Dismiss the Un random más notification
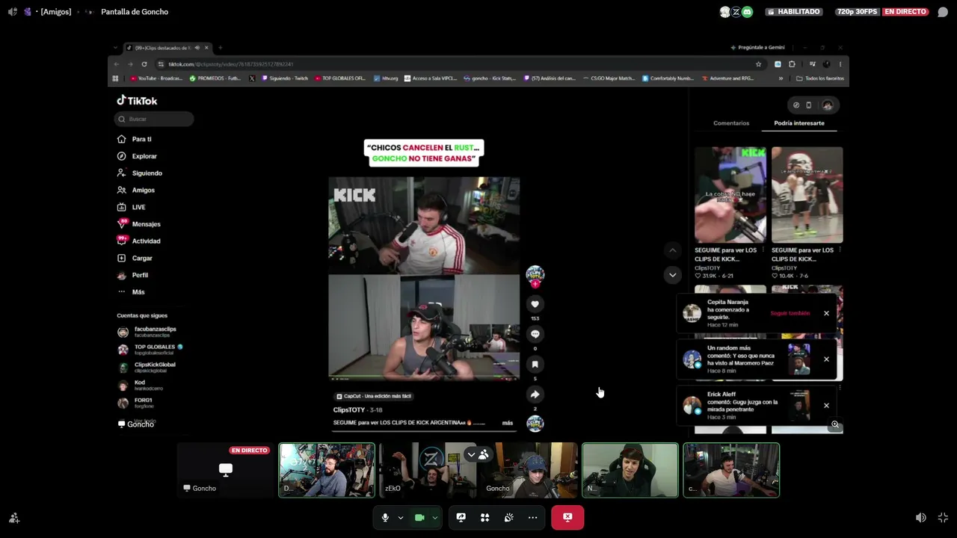 [826, 359]
